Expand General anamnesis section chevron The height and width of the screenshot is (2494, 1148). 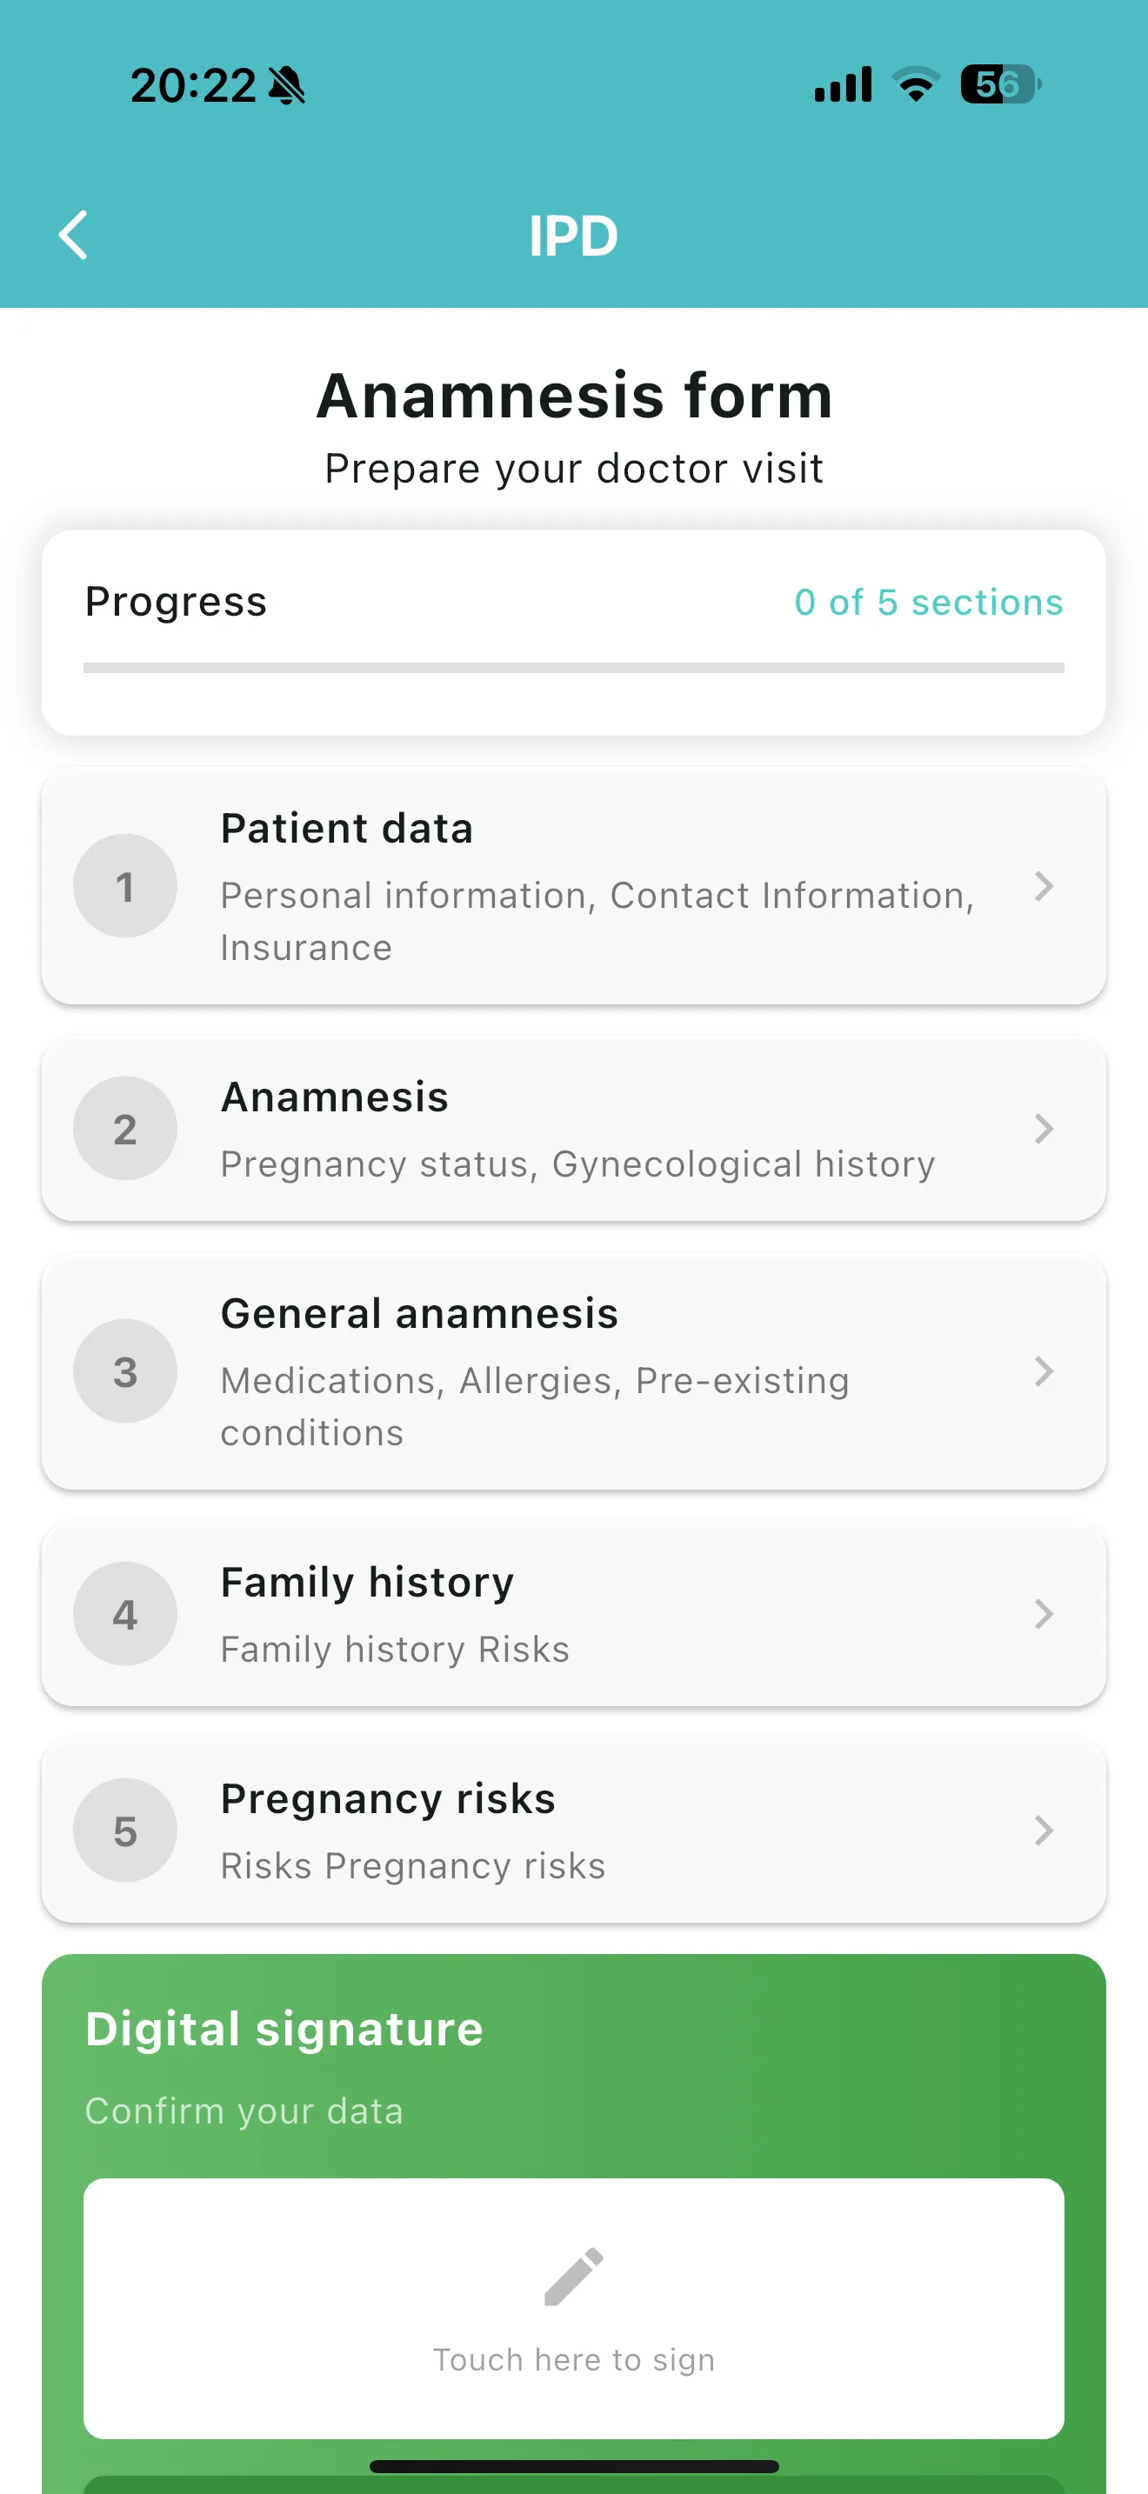pos(1043,1371)
